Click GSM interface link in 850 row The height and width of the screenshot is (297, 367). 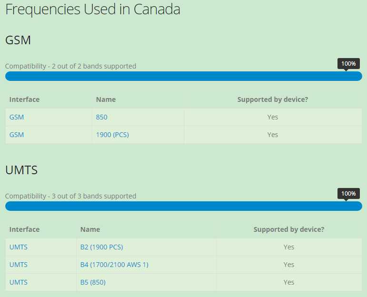coord(17,117)
